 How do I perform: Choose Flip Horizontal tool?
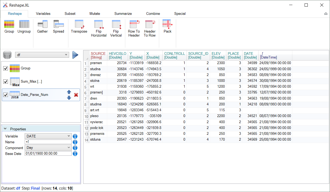click(99, 28)
